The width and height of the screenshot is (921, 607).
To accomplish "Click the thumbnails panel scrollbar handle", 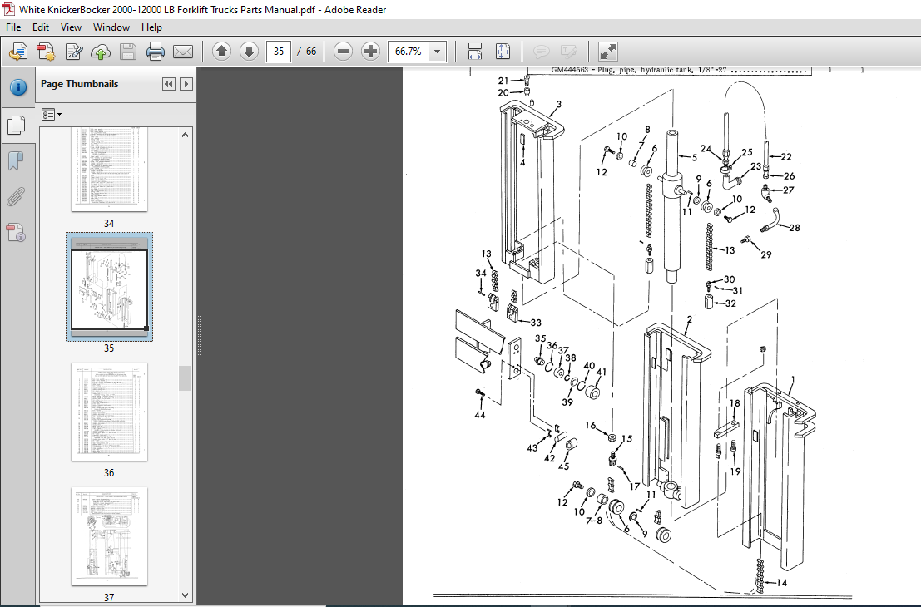I will click(x=185, y=378).
